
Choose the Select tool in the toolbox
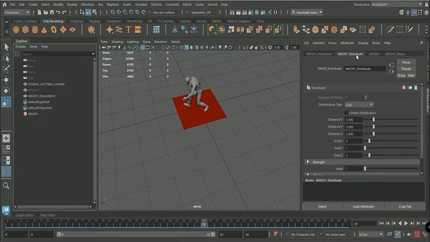(6, 47)
